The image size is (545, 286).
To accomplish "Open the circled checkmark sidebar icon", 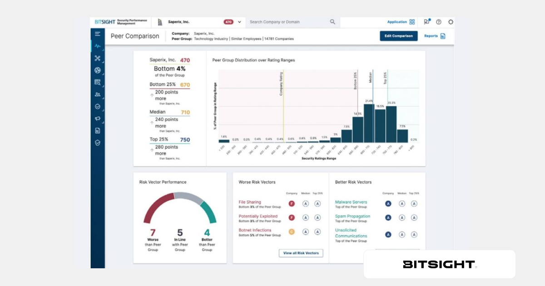I will (97, 107).
